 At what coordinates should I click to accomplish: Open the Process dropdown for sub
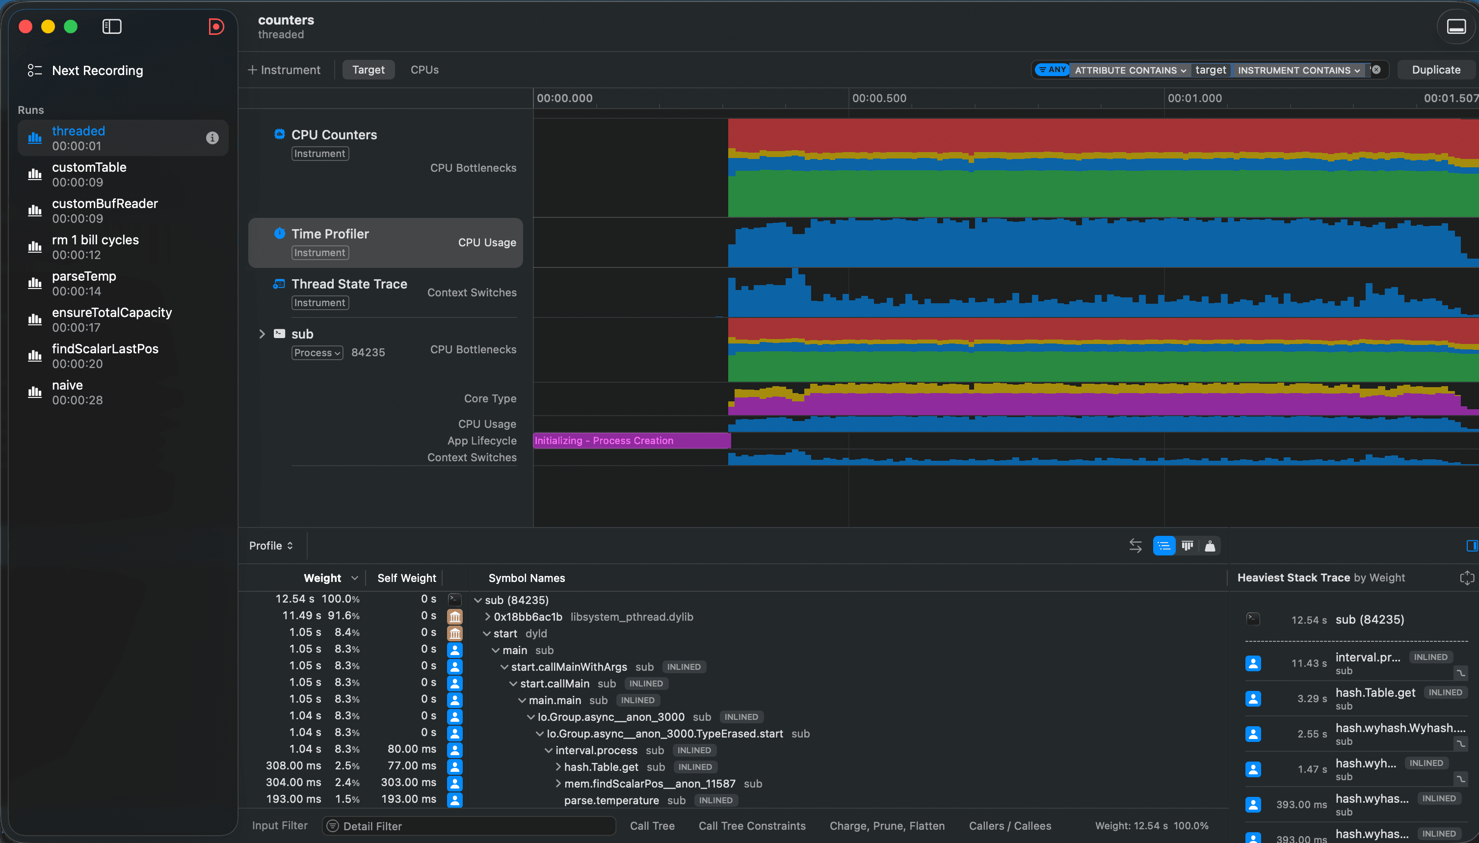(317, 353)
